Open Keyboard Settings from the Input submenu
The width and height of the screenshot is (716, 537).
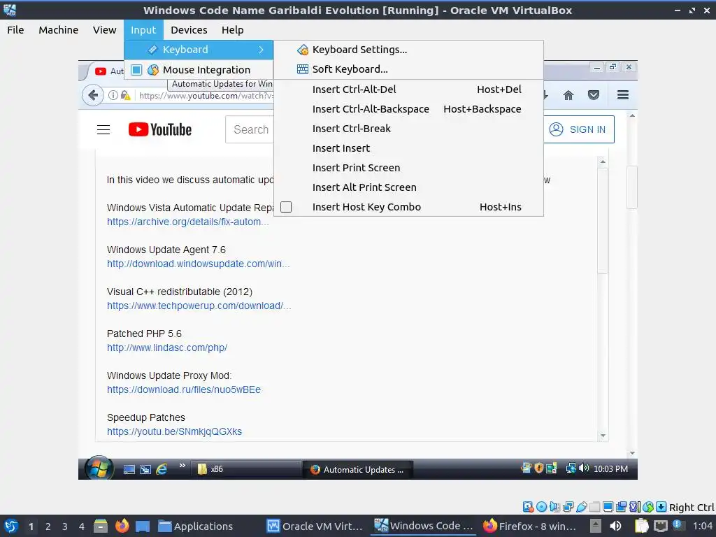point(408,50)
